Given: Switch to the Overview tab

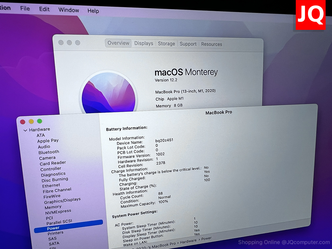Looking at the screenshot, I should click(118, 43).
